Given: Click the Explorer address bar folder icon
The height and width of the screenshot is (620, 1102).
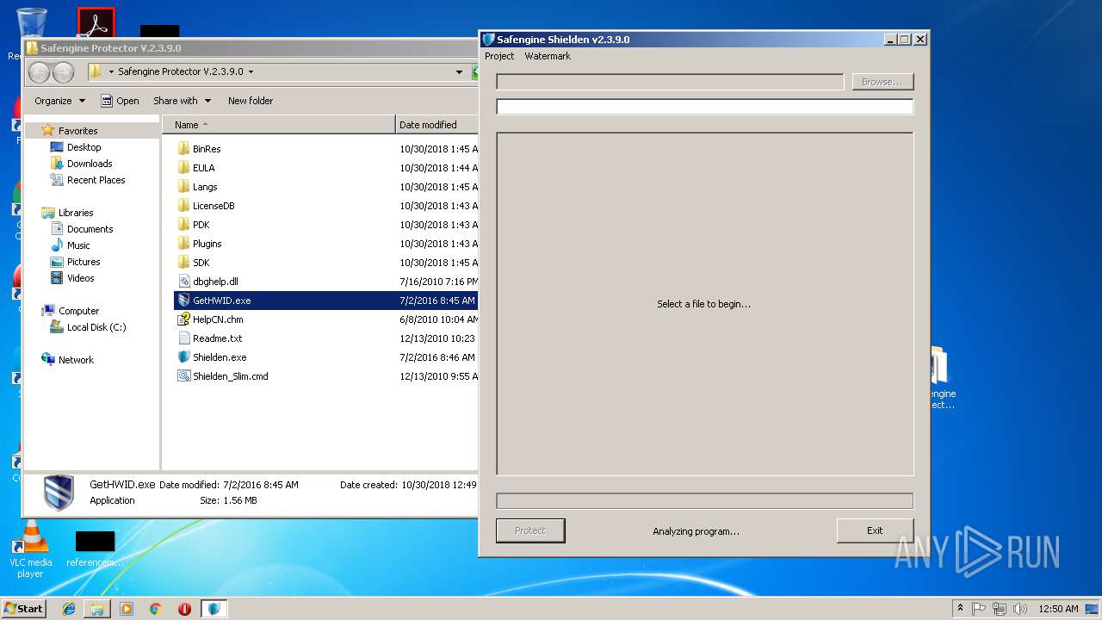Looking at the screenshot, I should (x=96, y=72).
